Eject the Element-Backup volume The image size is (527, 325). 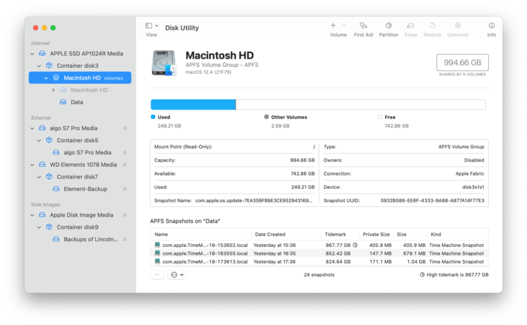click(x=125, y=189)
